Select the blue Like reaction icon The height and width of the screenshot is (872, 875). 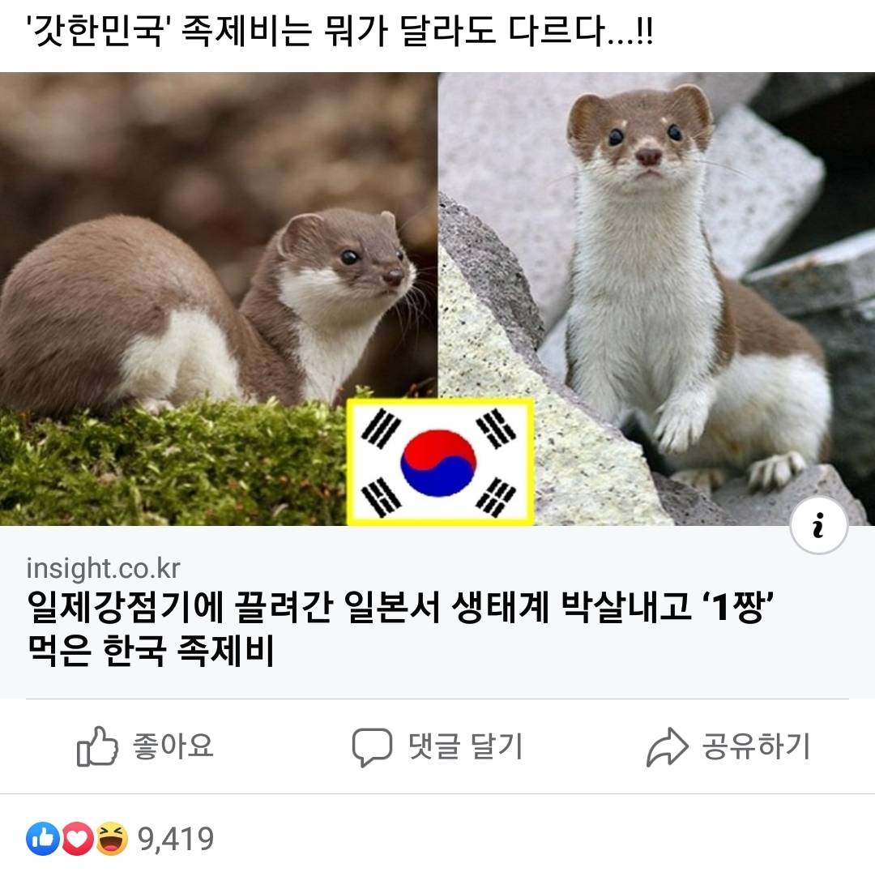[x=43, y=839]
